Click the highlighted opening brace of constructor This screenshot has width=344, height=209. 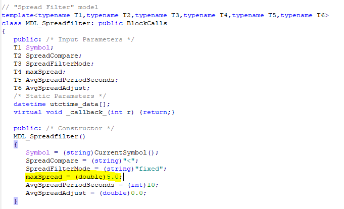tap(16, 145)
